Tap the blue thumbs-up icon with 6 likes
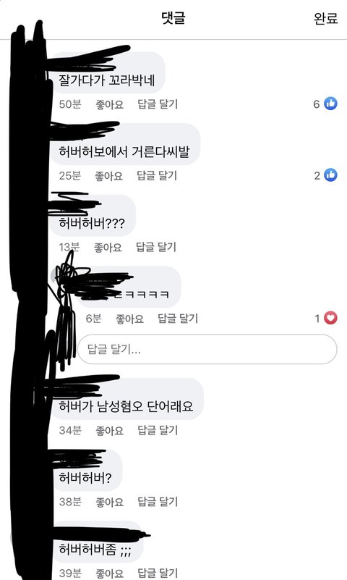The image size is (347, 580). point(331,104)
